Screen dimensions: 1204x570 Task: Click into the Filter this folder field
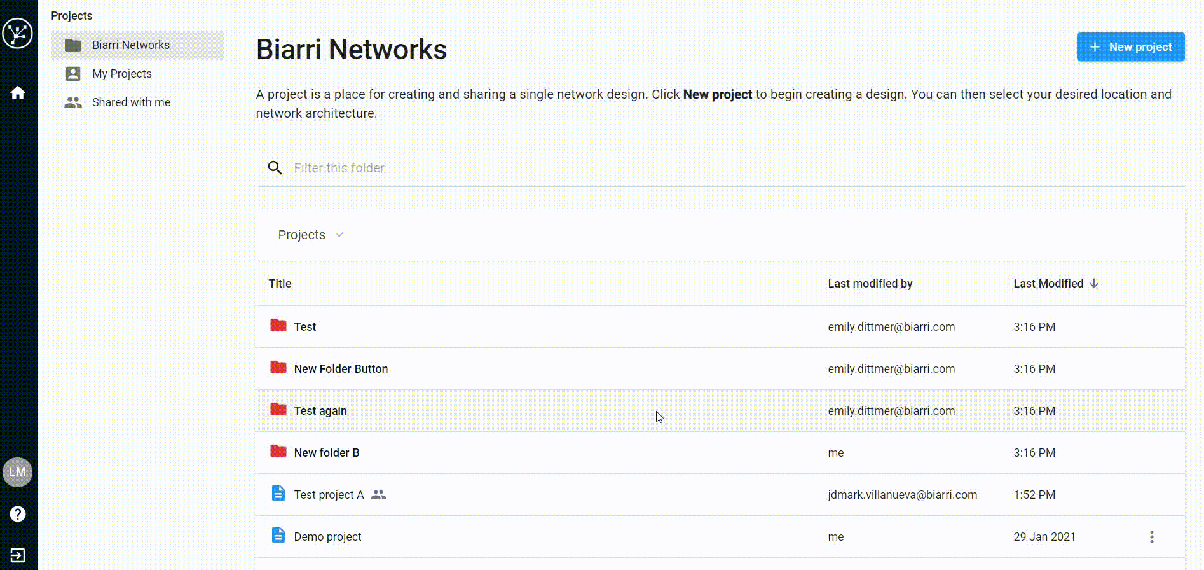click(720, 168)
